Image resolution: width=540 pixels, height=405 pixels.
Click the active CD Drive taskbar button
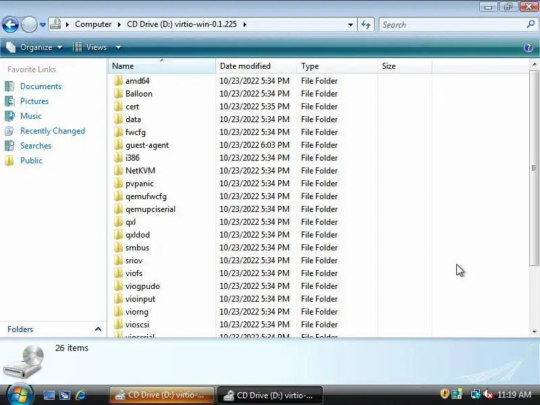click(x=161, y=395)
